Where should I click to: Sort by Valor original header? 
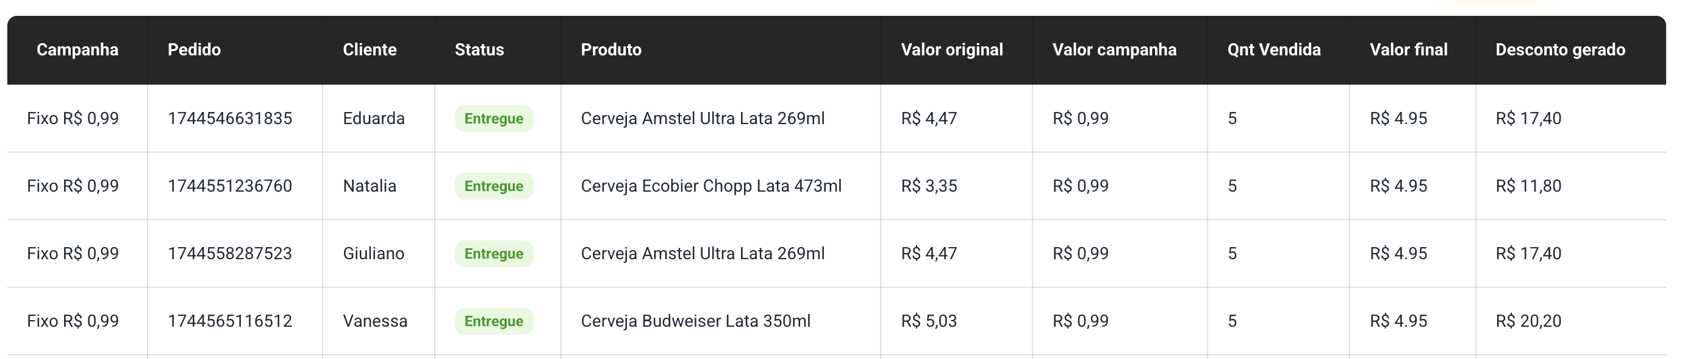[951, 49]
